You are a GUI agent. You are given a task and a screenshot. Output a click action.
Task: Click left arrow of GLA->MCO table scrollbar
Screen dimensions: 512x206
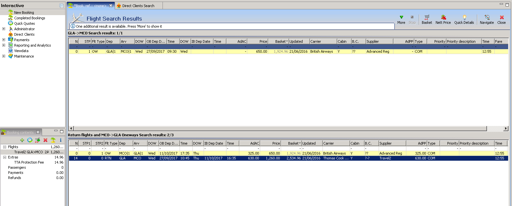point(71,128)
